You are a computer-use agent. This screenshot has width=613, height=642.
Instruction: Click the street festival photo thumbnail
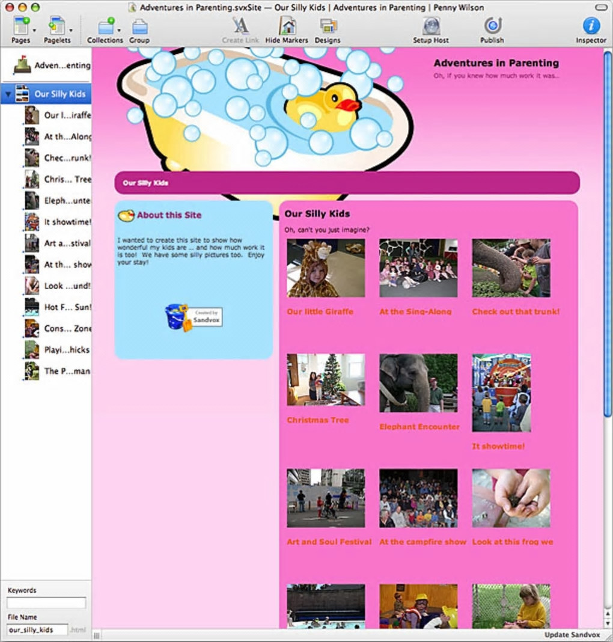(326, 498)
